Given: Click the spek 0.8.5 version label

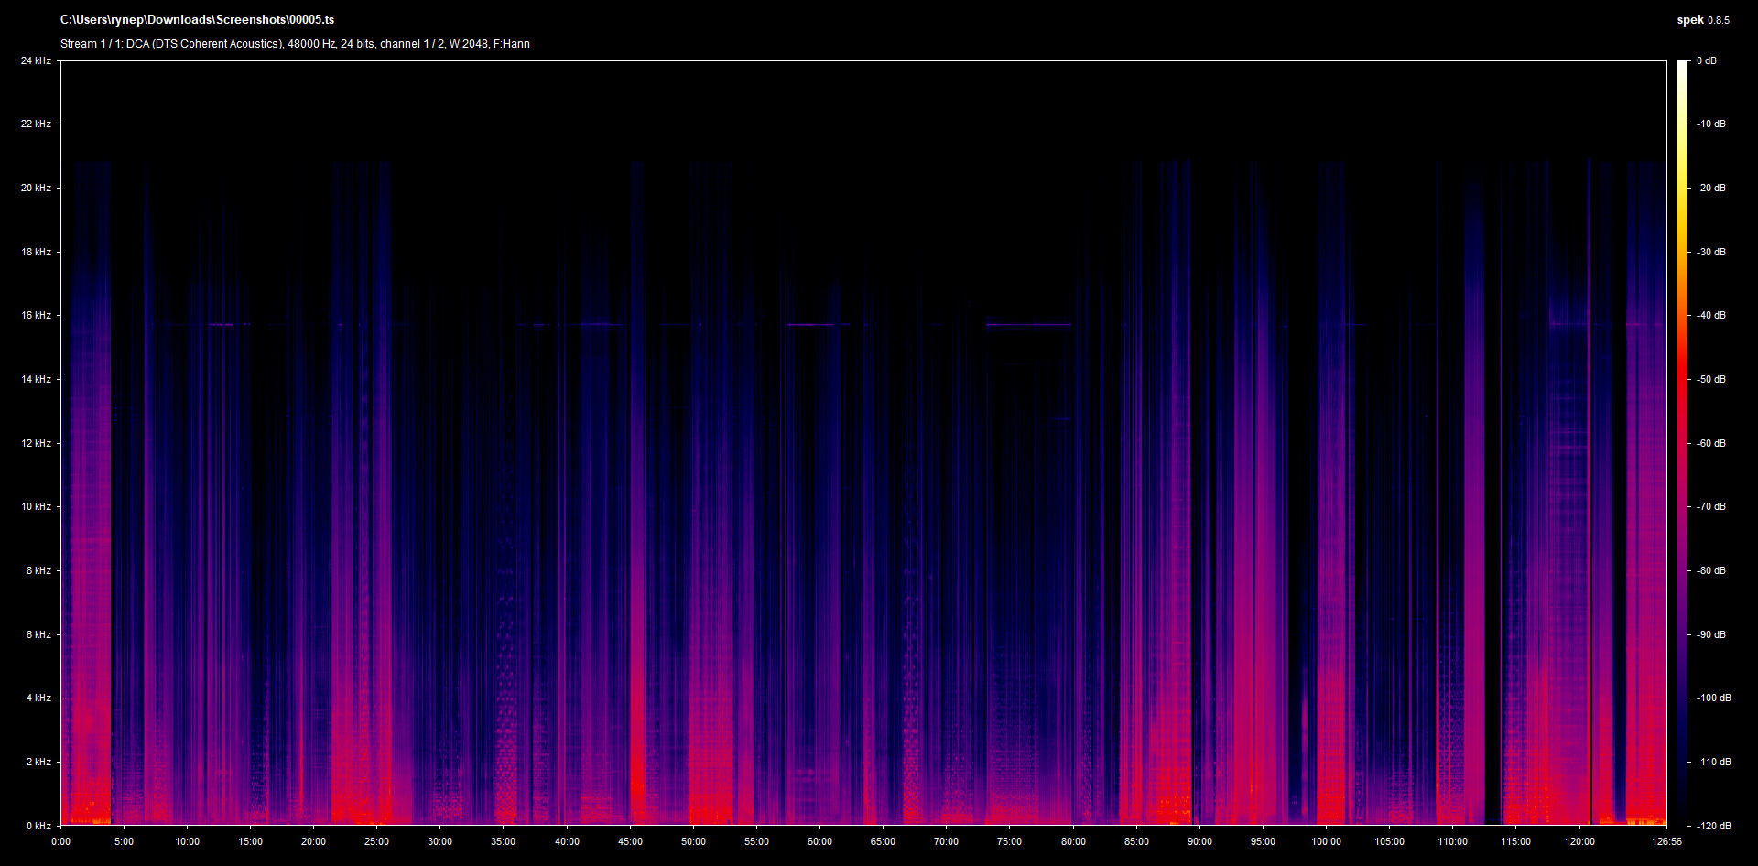Looking at the screenshot, I should [x=1702, y=20].
